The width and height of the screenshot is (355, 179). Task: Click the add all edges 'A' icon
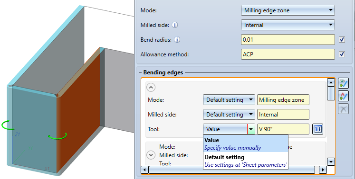pyautogui.click(x=343, y=96)
